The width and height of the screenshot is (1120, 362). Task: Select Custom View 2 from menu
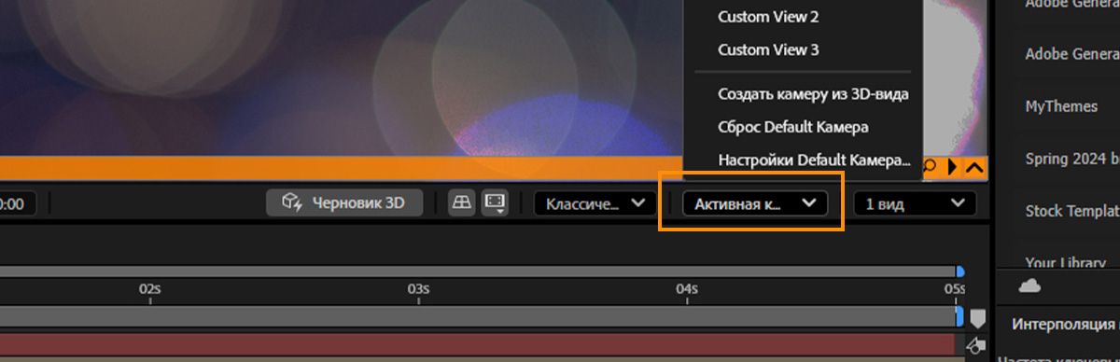pyautogui.click(x=768, y=17)
